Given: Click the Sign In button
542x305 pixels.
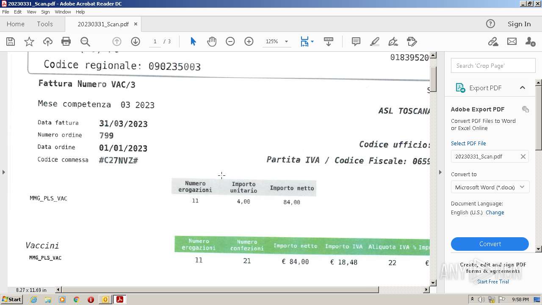Looking at the screenshot, I should (x=519, y=24).
